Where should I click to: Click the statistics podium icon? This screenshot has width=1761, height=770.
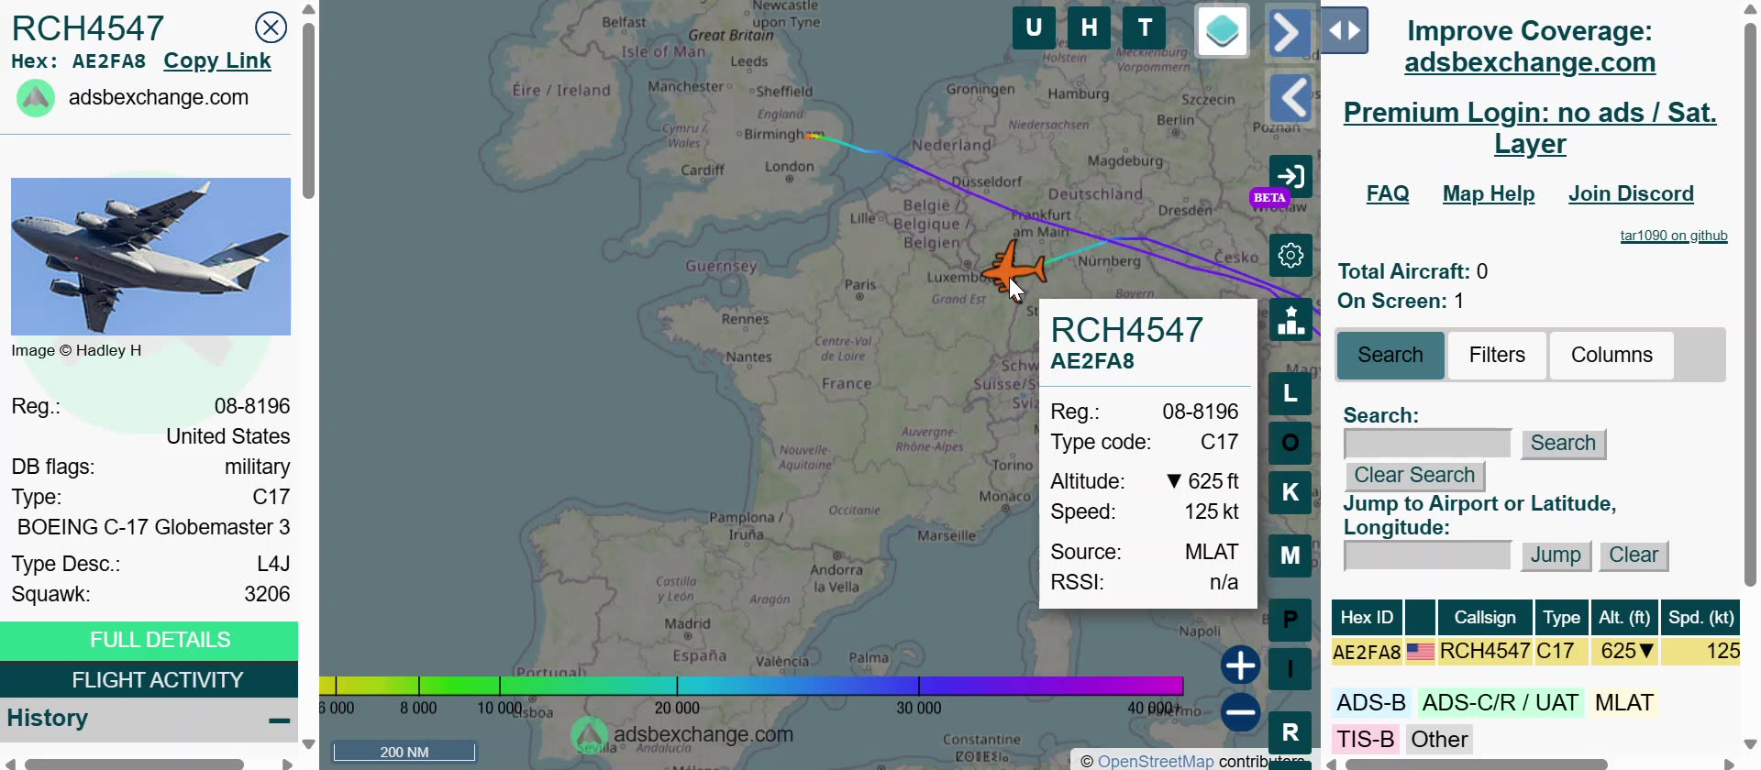pyautogui.click(x=1290, y=321)
